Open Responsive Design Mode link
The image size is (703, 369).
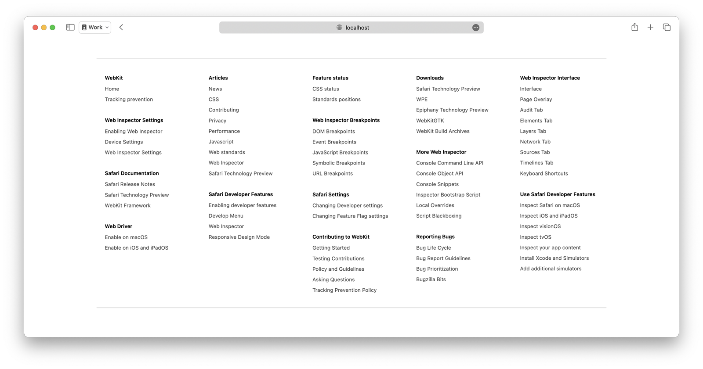[239, 237]
